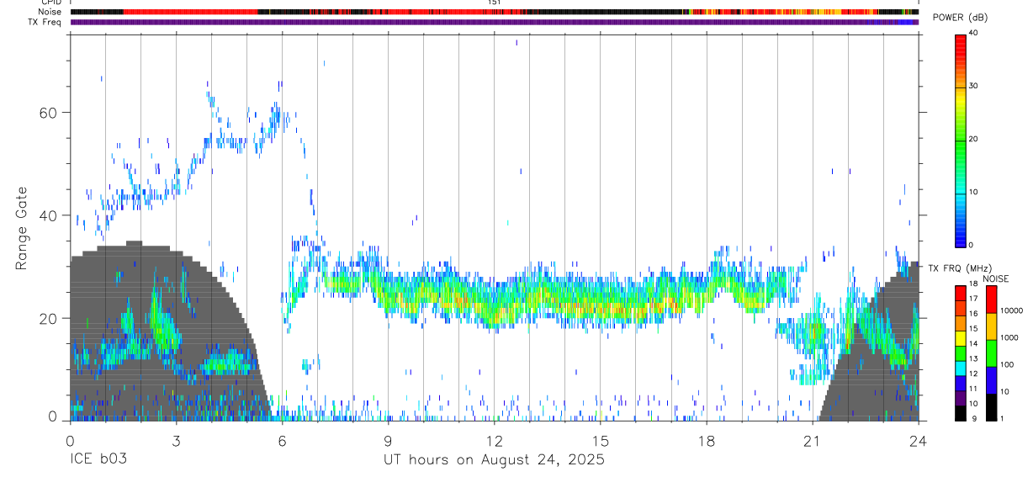The image size is (1033, 477).
Task: Click the 151 CPID value above the plot
Action: [494, 3]
